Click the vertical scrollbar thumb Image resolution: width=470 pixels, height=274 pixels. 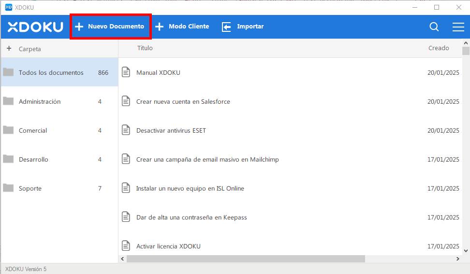point(466,51)
